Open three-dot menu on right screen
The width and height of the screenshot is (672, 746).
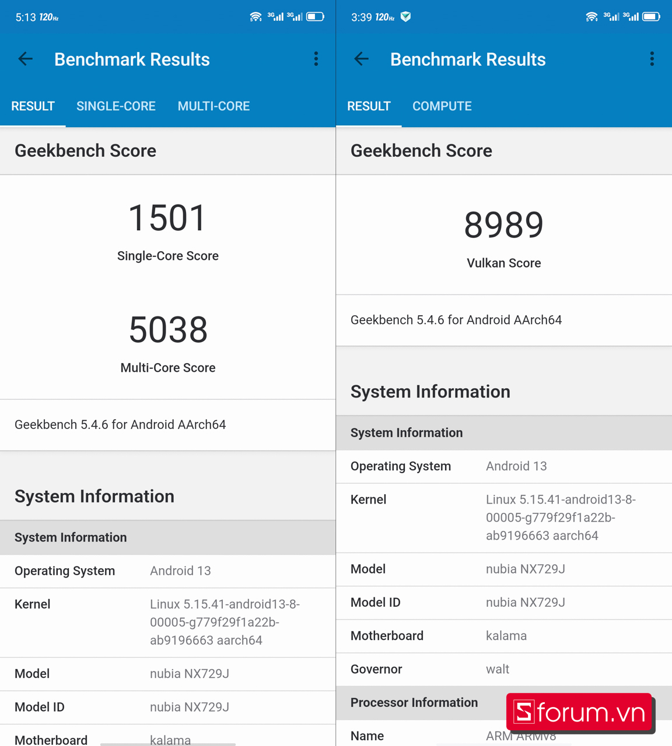pos(652,59)
